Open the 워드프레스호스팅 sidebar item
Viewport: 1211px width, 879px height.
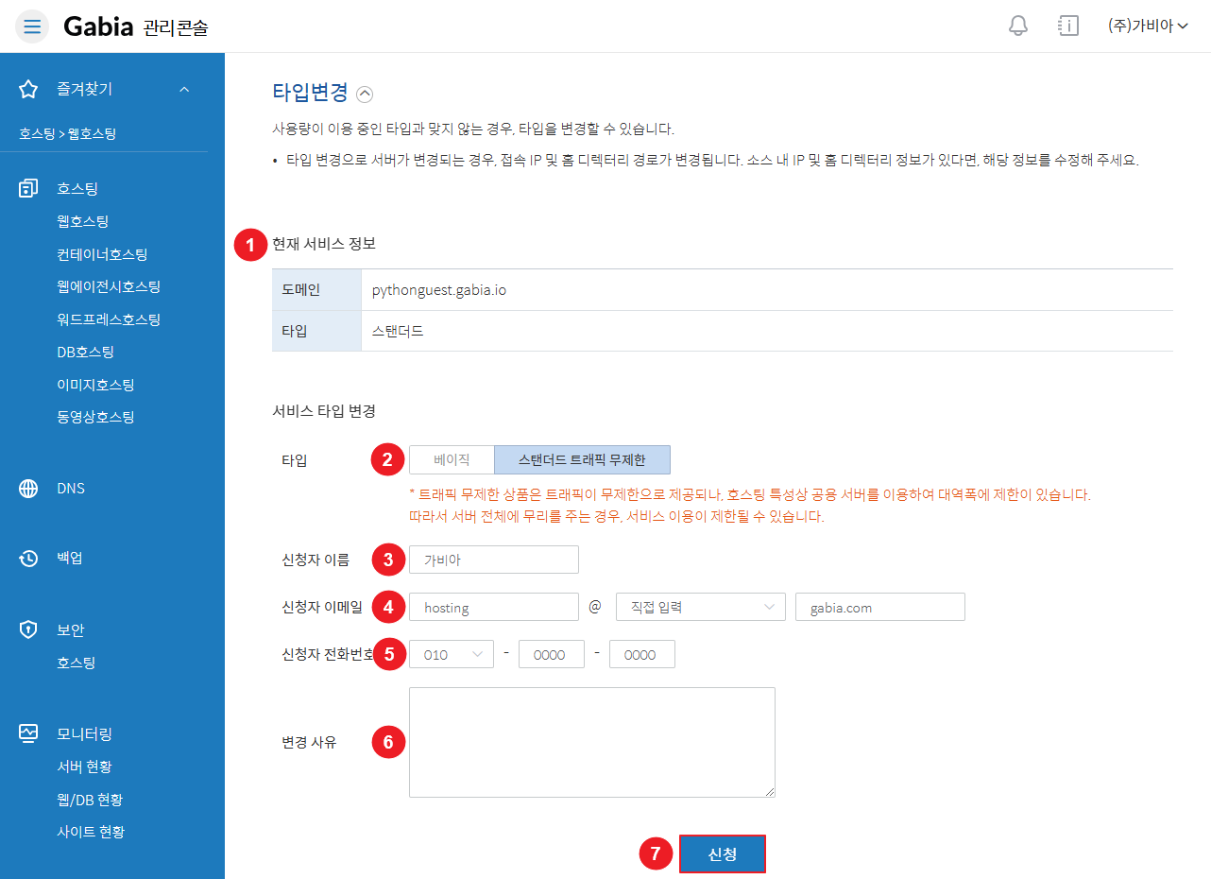pyautogui.click(x=109, y=319)
